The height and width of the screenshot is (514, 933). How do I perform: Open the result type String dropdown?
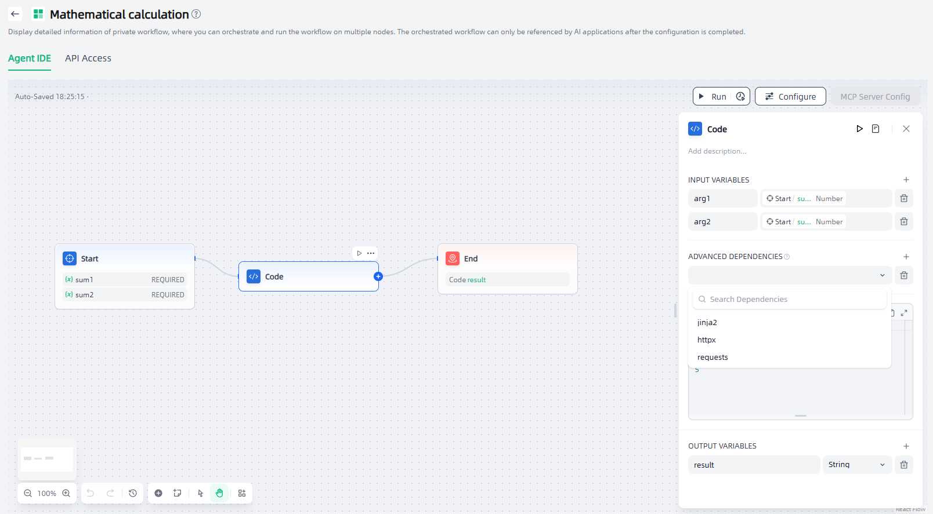click(x=856, y=465)
